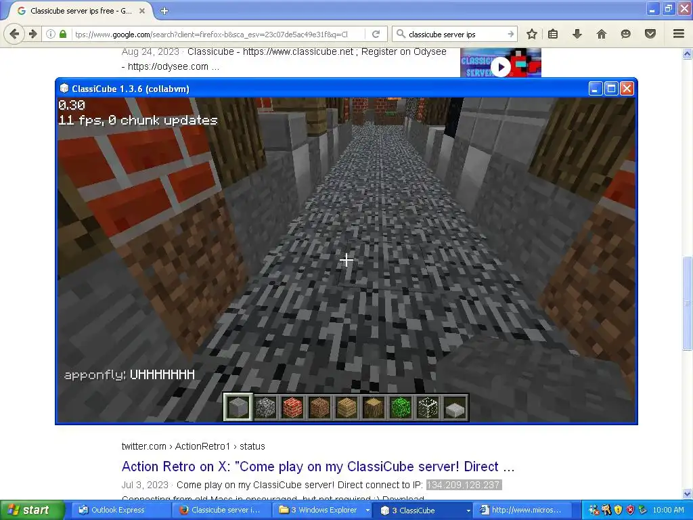The width and height of the screenshot is (693, 520).
Task: Minimize the ClassiCube game window
Action: (x=596, y=89)
